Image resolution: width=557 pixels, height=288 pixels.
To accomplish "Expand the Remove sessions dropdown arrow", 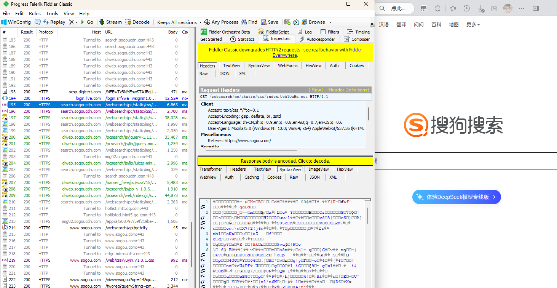I will 76,22.
